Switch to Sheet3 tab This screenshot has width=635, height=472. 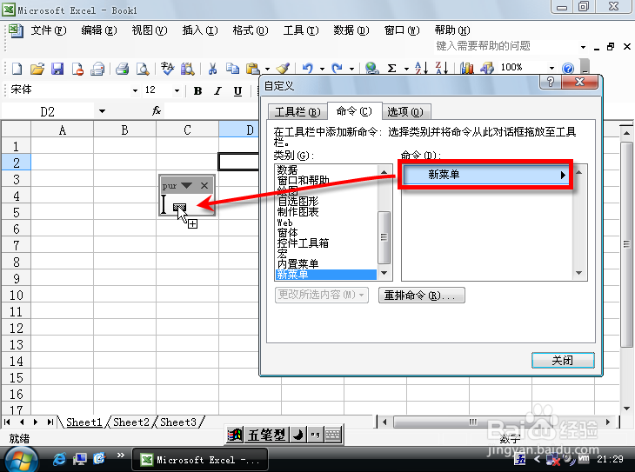click(x=178, y=422)
